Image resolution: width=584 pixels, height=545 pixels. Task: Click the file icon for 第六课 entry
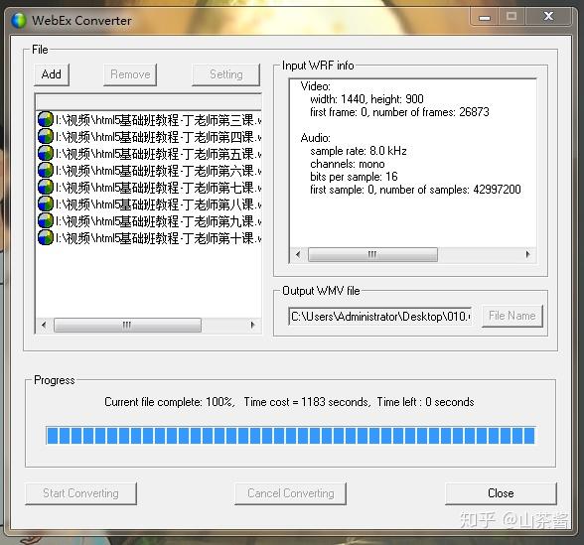click(x=46, y=170)
